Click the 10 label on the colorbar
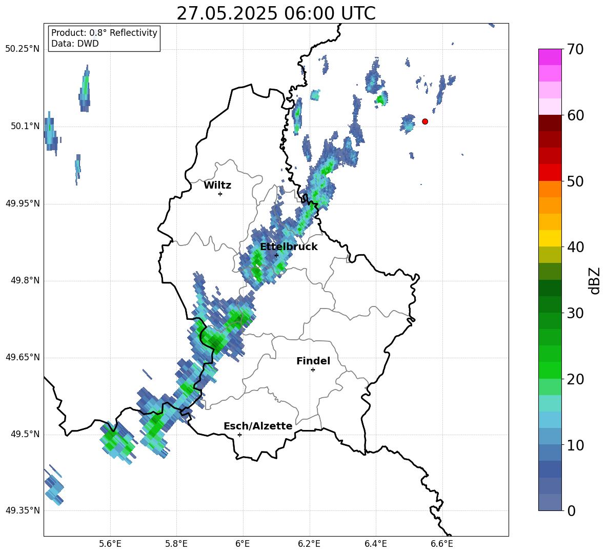This screenshot has height=554, width=607. pyautogui.click(x=575, y=445)
